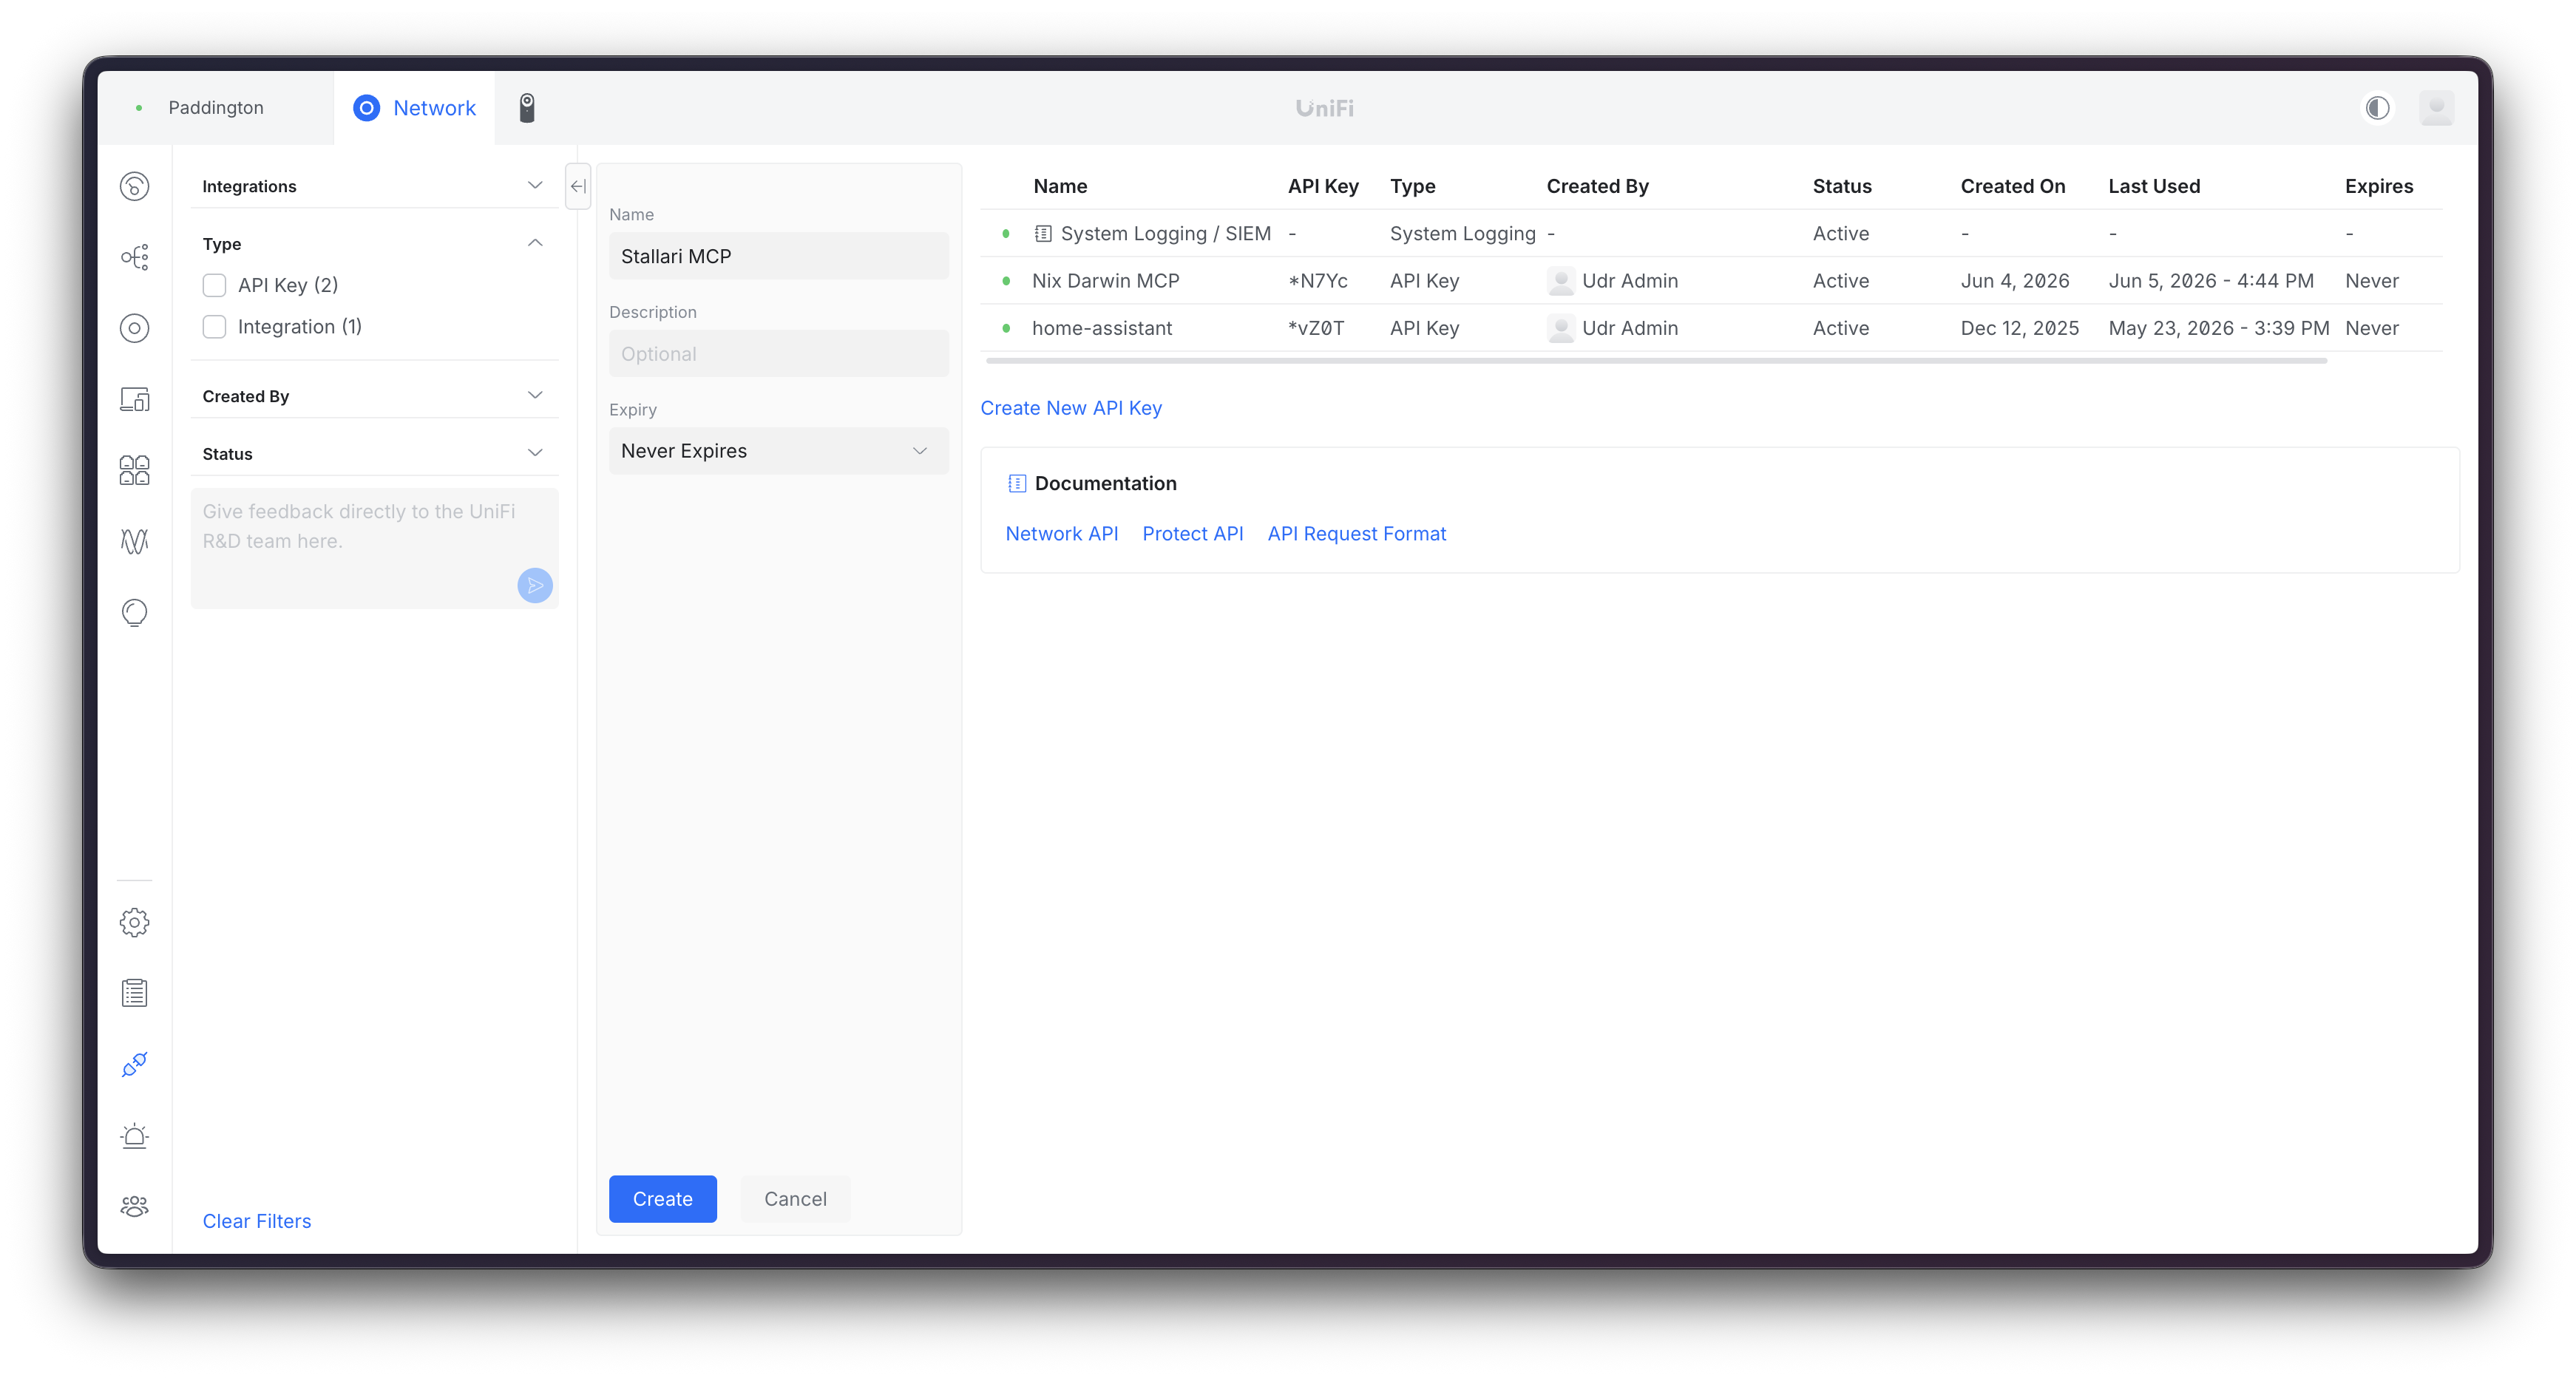Open the Topology icon in the sidebar
The height and width of the screenshot is (1378, 2576).
[134, 257]
